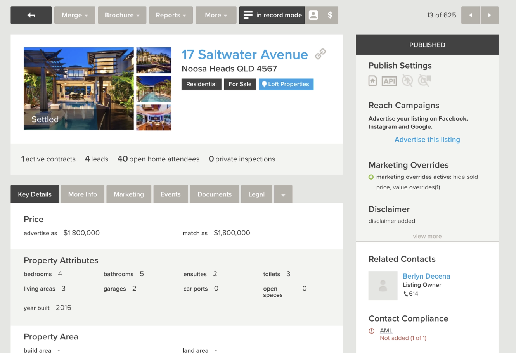Click the back arrow button
516x353 pixels.
[x=31, y=15]
